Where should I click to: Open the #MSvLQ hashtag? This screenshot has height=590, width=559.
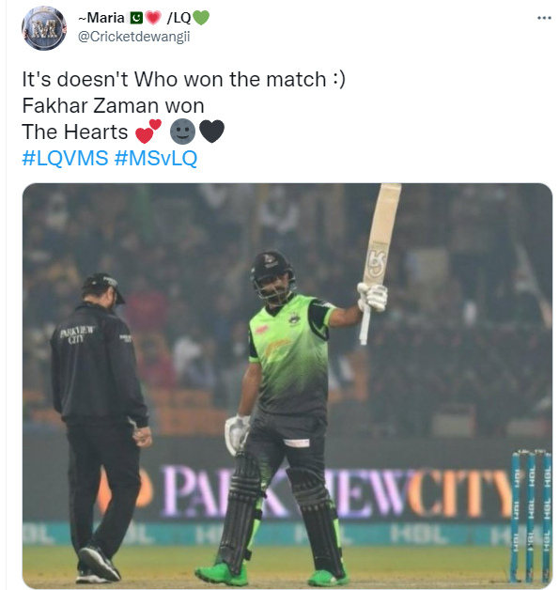[x=156, y=158]
